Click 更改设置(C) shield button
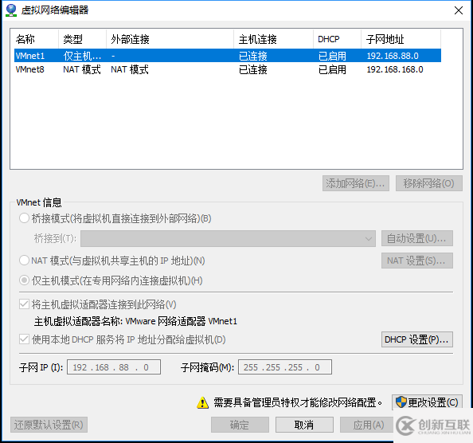 [x=427, y=402]
